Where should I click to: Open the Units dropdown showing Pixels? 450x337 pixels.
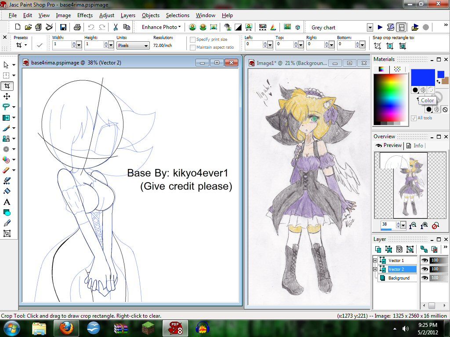point(133,45)
